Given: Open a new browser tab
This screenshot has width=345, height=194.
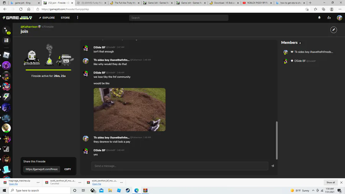Looking at the screenshot, I should [310, 3].
